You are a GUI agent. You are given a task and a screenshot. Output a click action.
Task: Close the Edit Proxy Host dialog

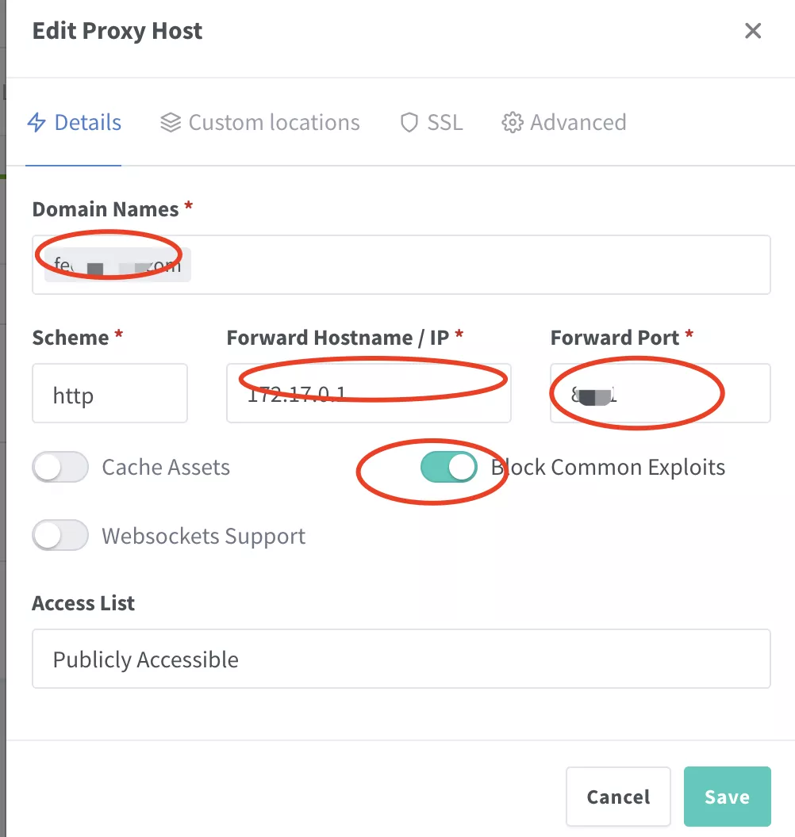pyautogui.click(x=753, y=31)
